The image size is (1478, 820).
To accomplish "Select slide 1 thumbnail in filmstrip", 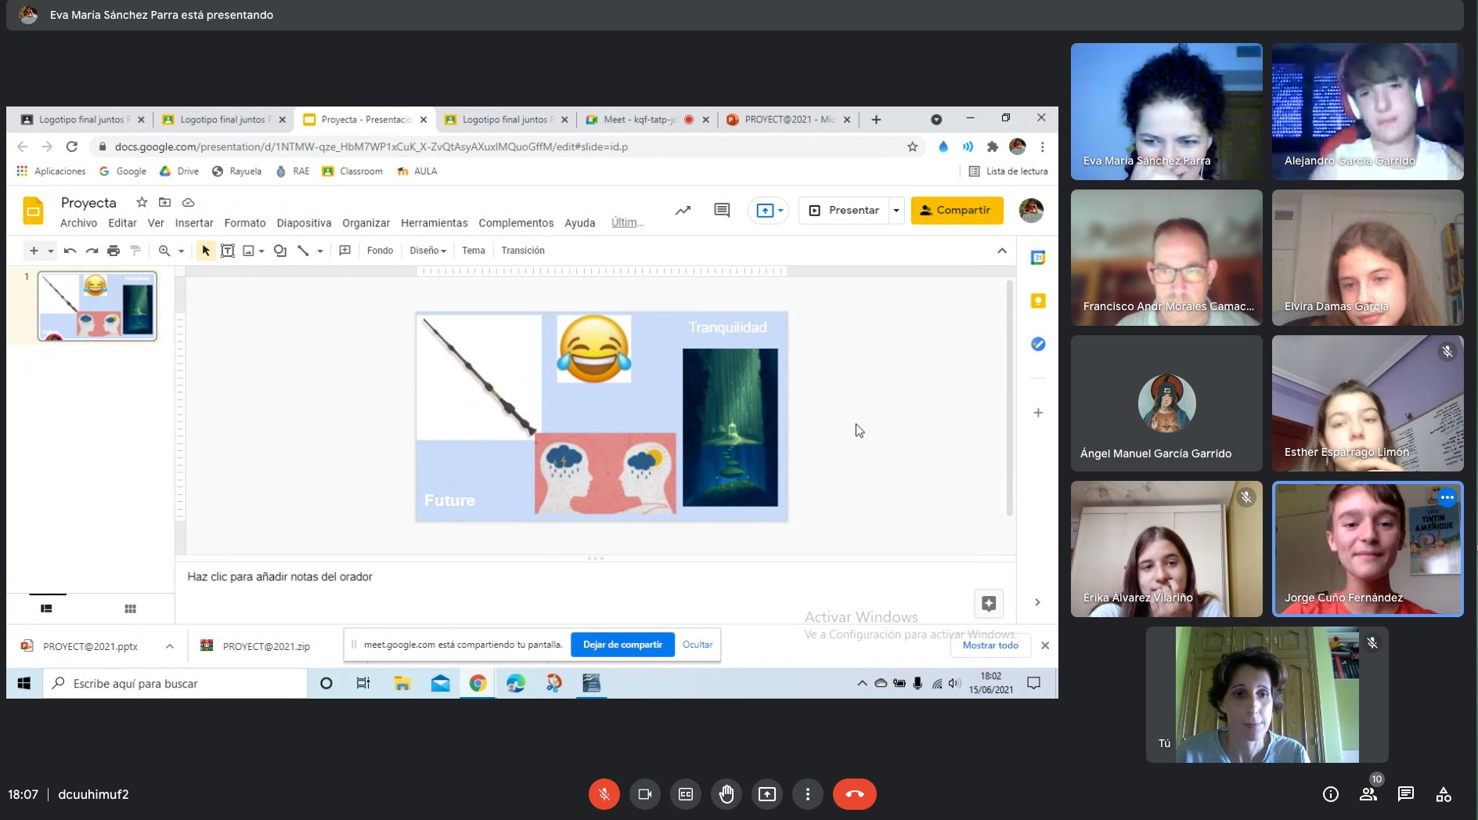I will click(97, 306).
